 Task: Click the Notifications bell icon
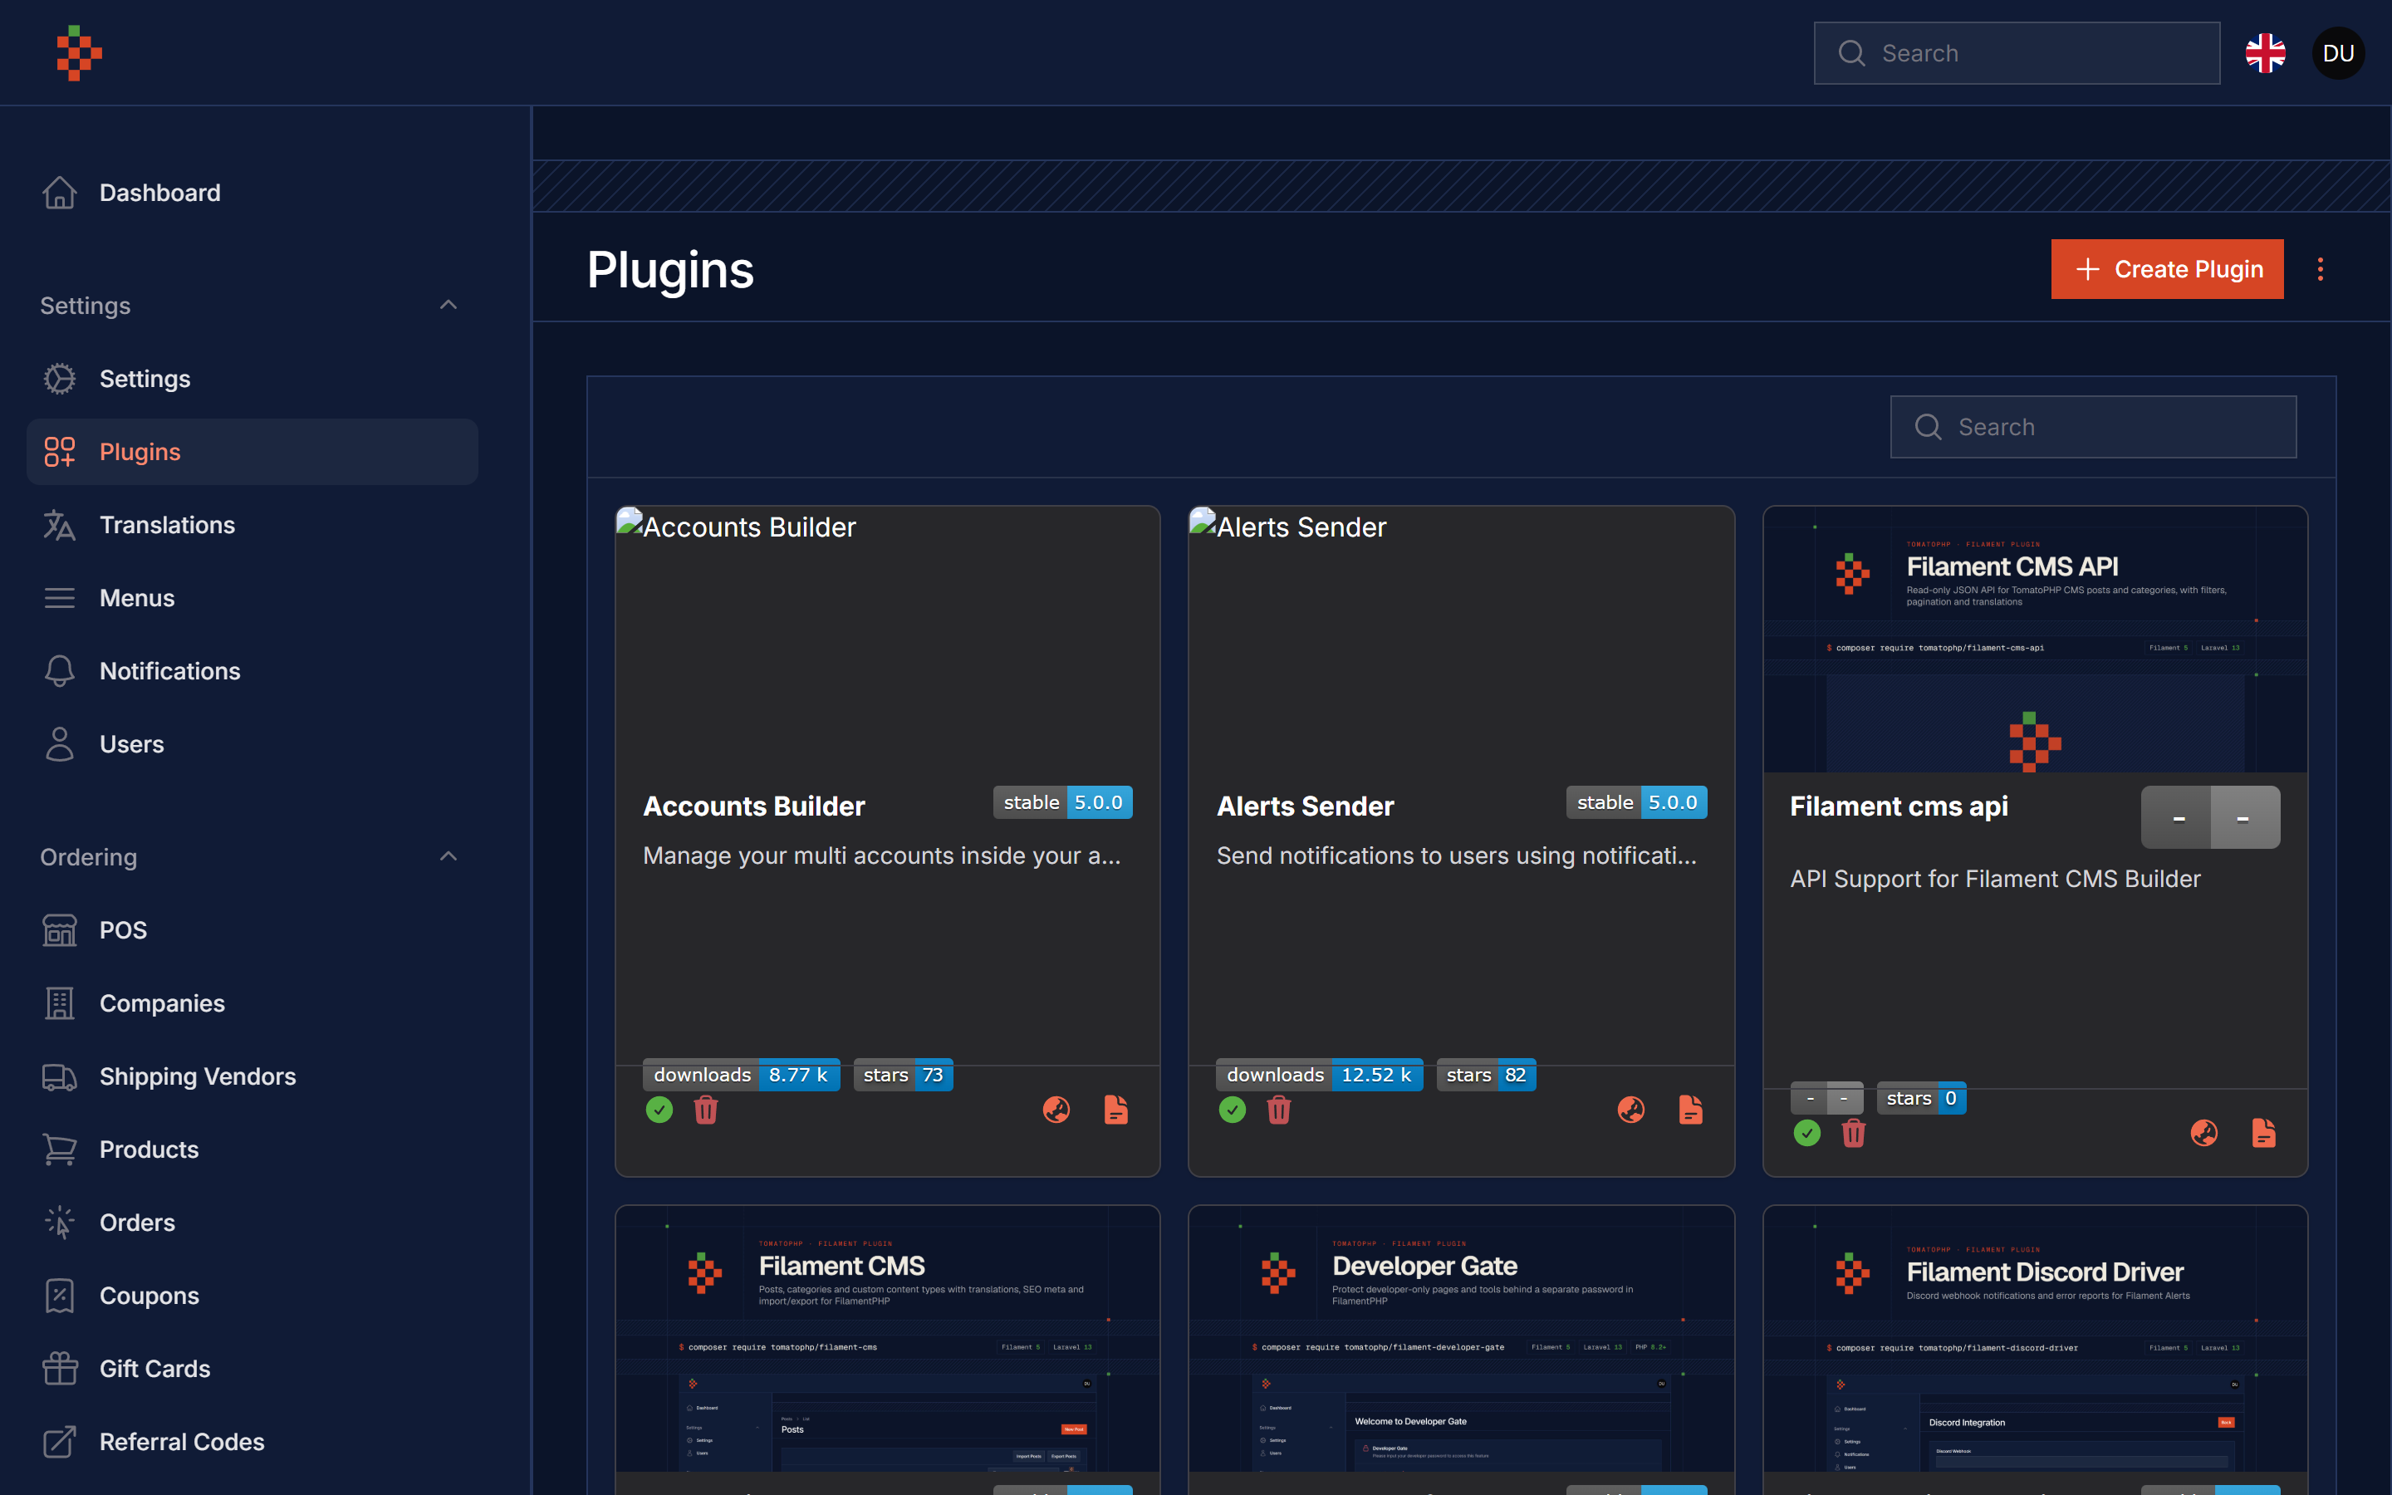[59, 671]
